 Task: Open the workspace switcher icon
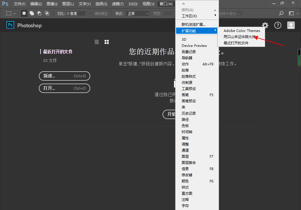[x=291, y=13]
